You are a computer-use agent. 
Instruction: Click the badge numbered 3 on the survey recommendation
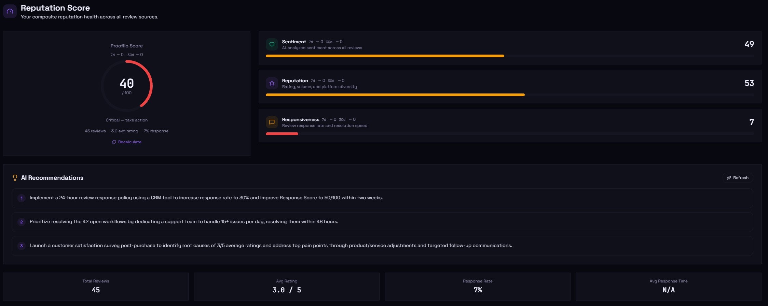[x=21, y=245]
